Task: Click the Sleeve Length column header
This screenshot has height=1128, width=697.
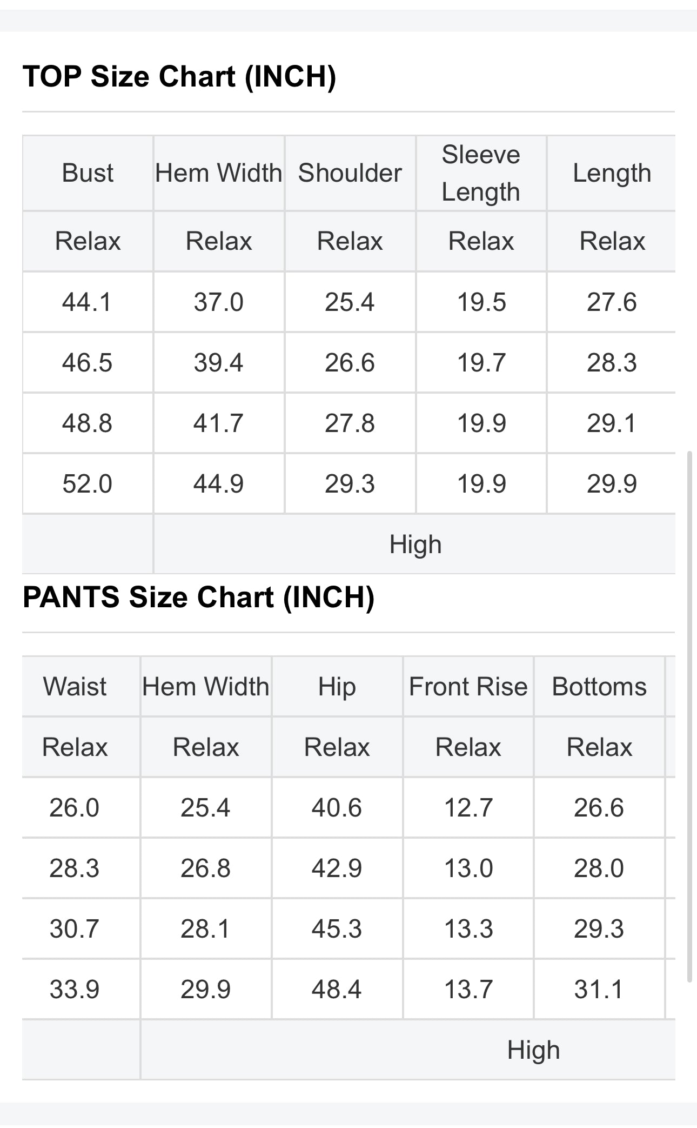Action: (x=481, y=173)
